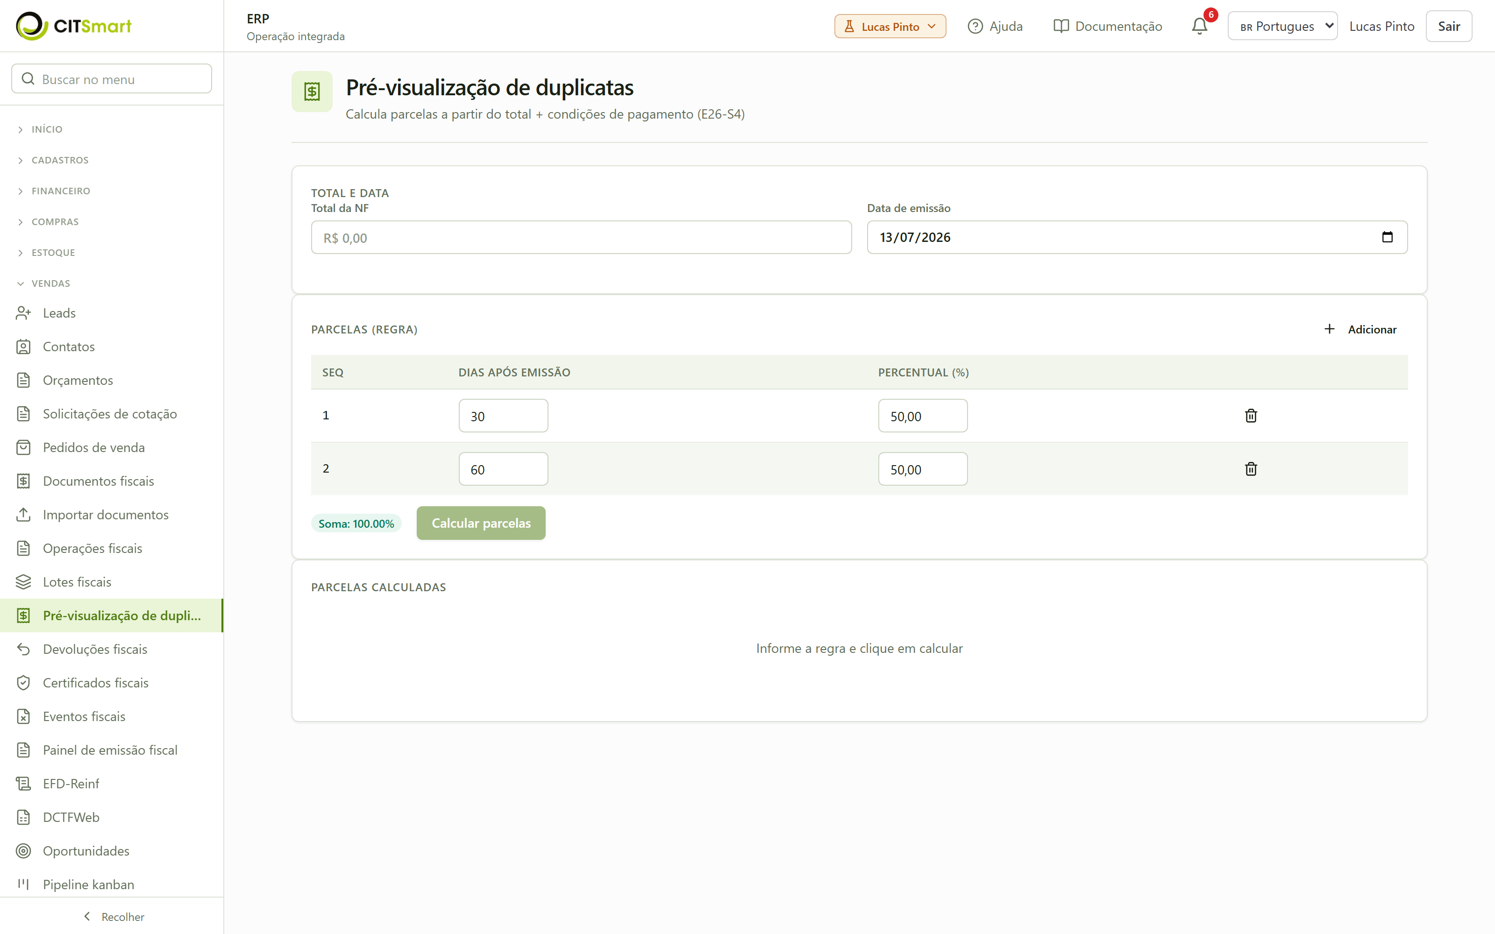The height and width of the screenshot is (934, 1495).
Task: Click the Soma: 100.00% badge
Action: 356,524
